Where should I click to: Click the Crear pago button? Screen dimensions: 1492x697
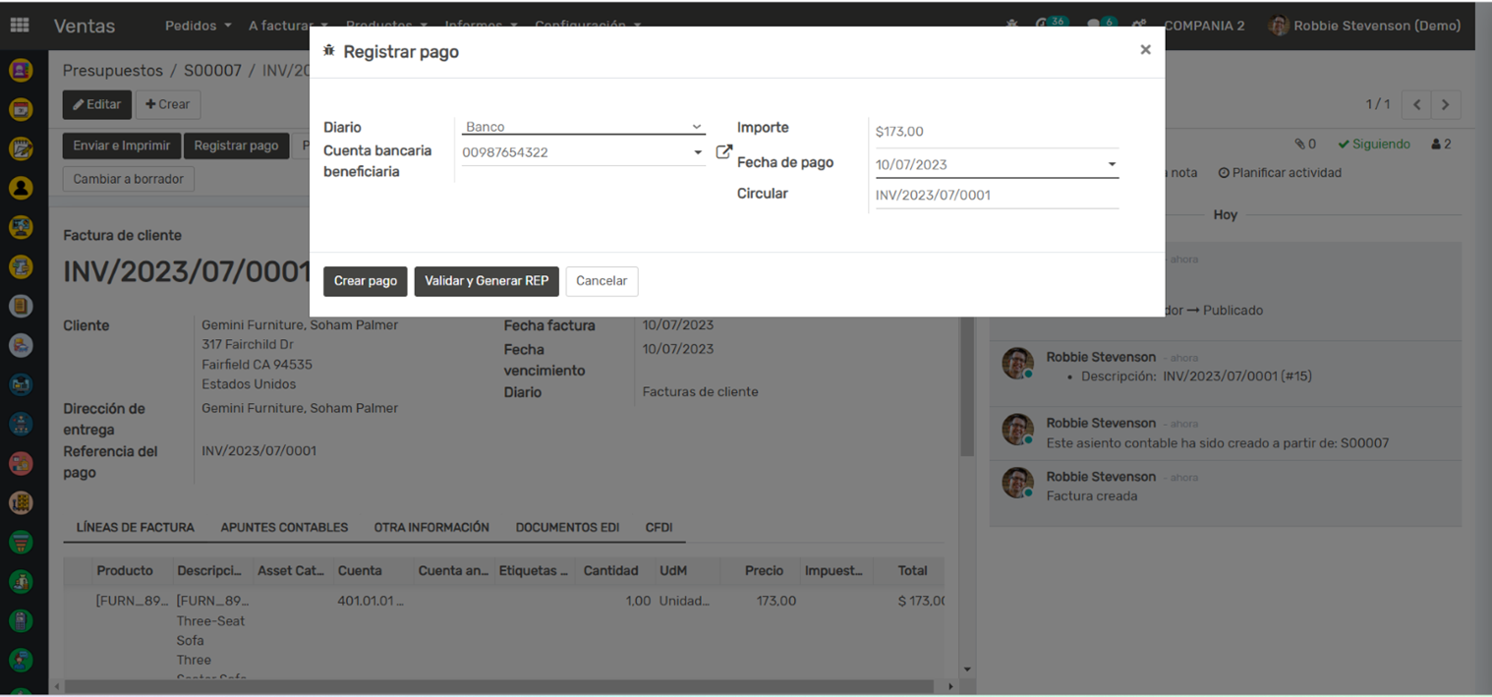pyautogui.click(x=365, y=281)
